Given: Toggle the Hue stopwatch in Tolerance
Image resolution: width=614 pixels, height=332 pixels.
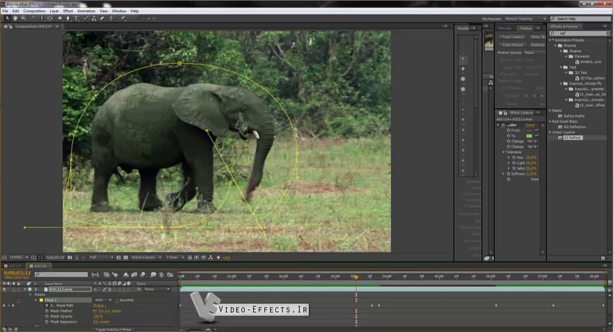Looking at the screenshot, I should (514, 157).
